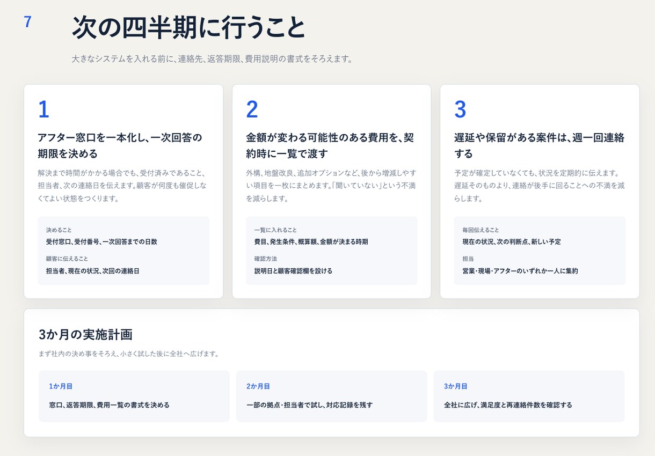Click the label 顧客に伝えること

[67, 259]
